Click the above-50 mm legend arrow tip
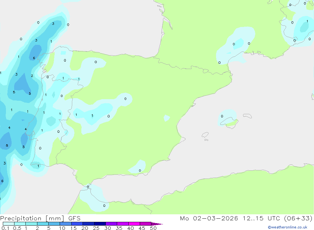 click(x=157, y=224)
